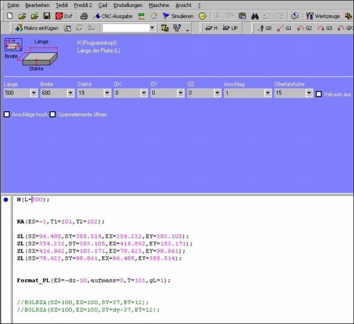This screenshot has width=354, height=324.
Task: Click the icon right of Makro einfügen
Action: click(x=68, y=28)
